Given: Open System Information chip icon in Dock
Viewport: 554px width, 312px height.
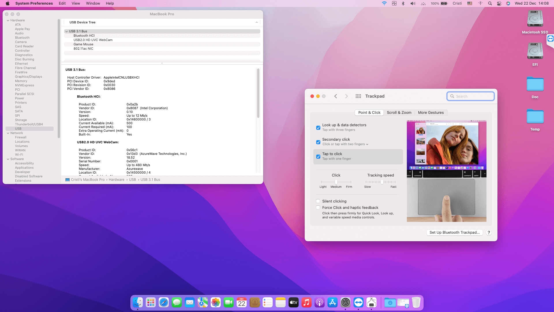Looking at the screenshot, I should tap(371, 302).
